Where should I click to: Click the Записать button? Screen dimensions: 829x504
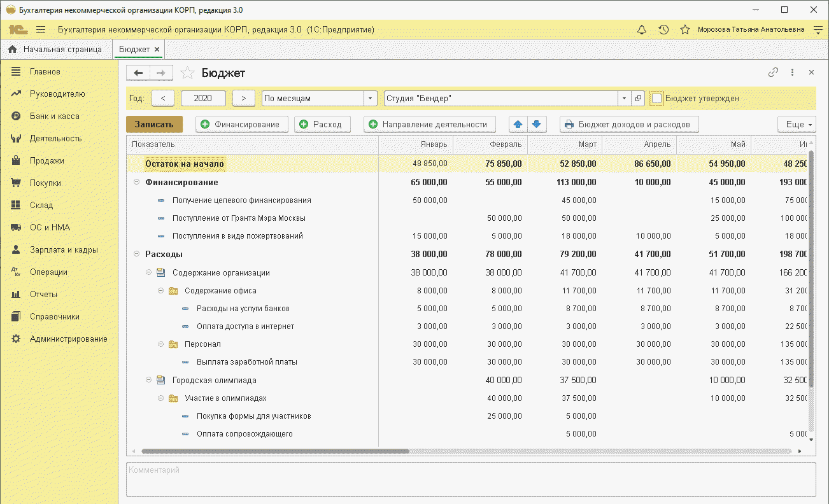pos(154,124)
